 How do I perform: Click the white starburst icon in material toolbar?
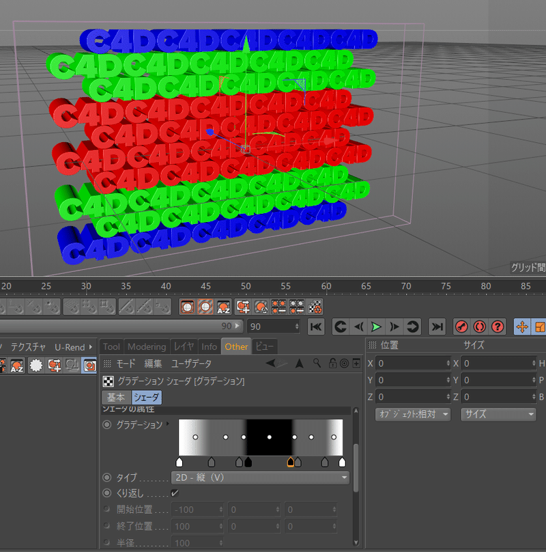[x=36, y=365]
